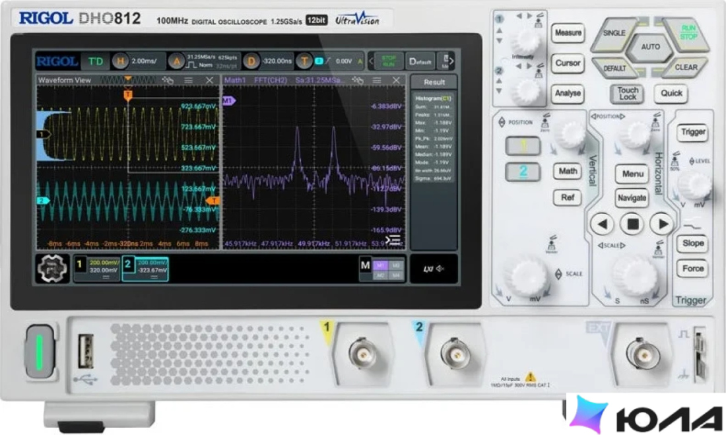Toggle on-screen STOP/RUN button
Viewport: 726px width, 435px height.
pos(388,61)
